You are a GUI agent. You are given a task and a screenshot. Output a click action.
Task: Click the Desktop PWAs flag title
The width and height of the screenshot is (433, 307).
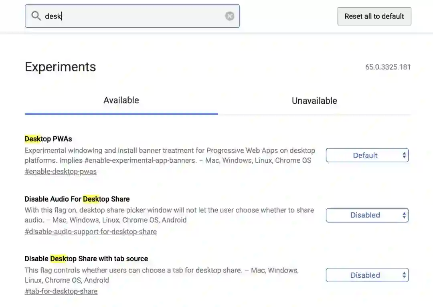click(48, 139)
